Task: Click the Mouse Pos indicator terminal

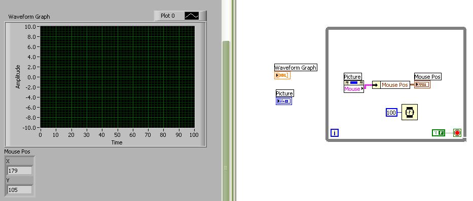Action: 422,85
